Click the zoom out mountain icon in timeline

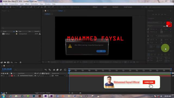point(70,93)
